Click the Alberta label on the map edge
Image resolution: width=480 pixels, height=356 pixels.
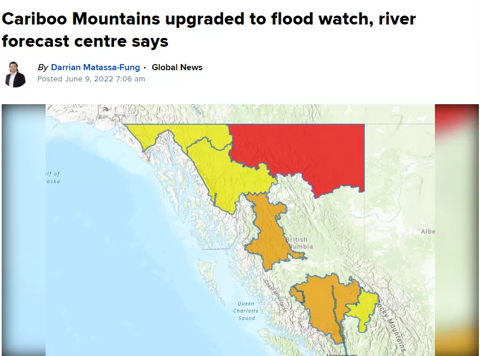coord(428,232)
